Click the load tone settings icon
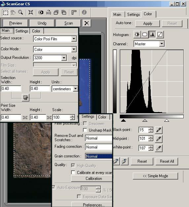 116,161
